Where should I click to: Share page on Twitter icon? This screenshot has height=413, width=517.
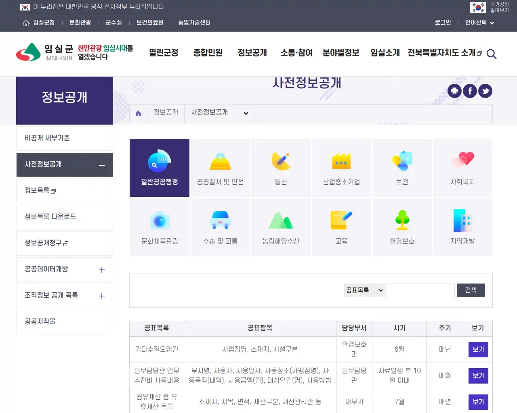pos(485,91)
